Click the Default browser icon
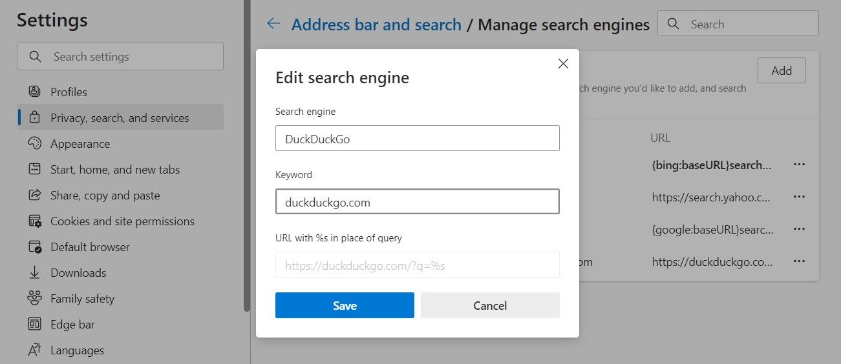This screenshot has height=364, width=841. [35, 247]
